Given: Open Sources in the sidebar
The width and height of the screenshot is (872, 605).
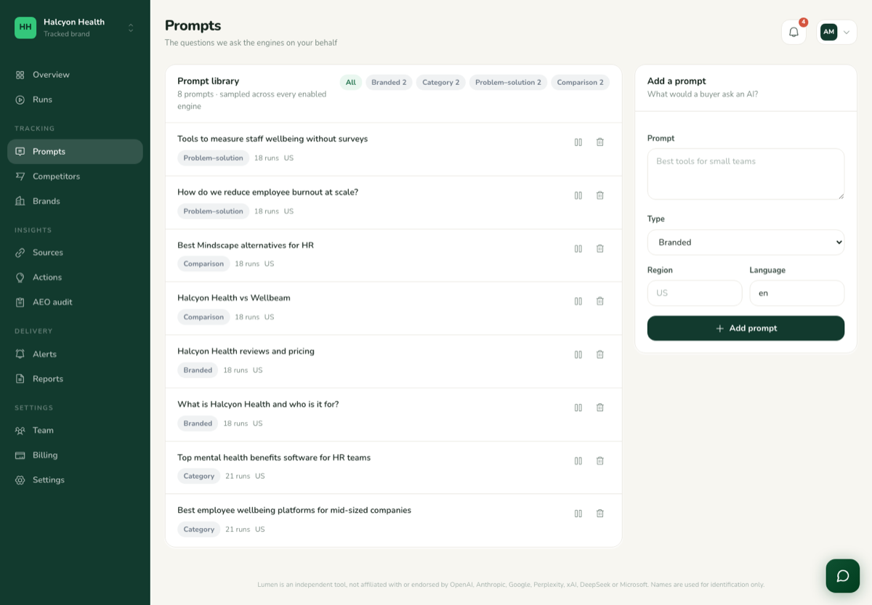Looking at the screenshot, I should [x=75, y=253].
